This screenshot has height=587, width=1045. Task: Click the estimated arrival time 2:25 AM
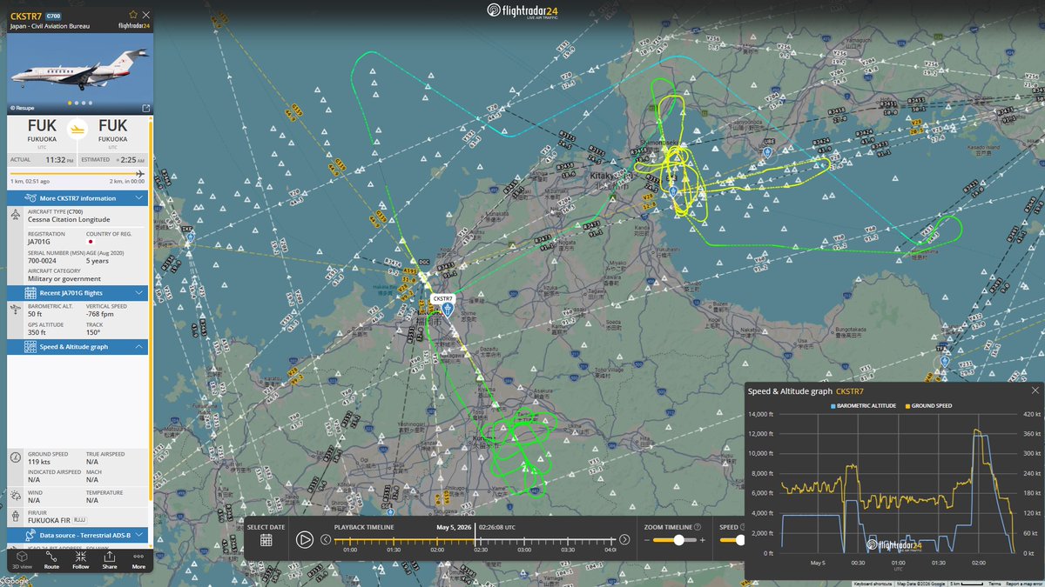click(133, 160)
